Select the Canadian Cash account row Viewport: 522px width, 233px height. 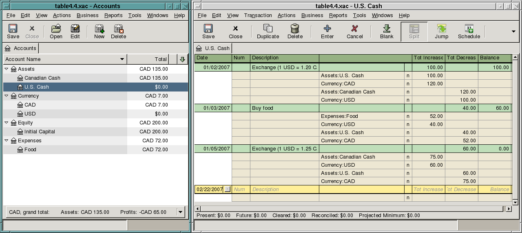[x=42, y=78]
